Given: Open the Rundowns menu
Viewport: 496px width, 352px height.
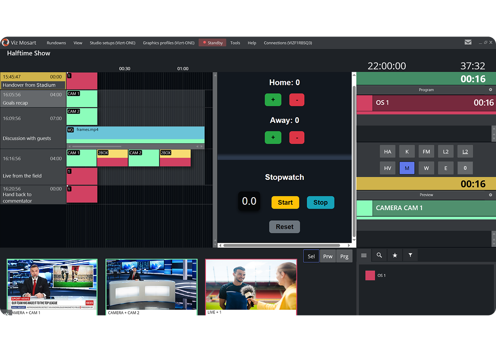Looking at the screenshot, I should pos(56,43).
